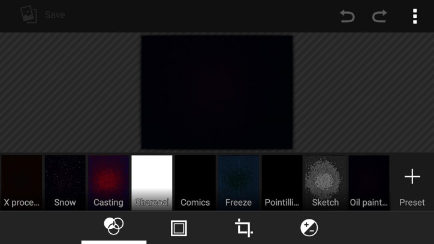Image resolution: width=434 pixels, height=244 pixels.
Task: Apply the Snow filter
Action: (65, 182)
